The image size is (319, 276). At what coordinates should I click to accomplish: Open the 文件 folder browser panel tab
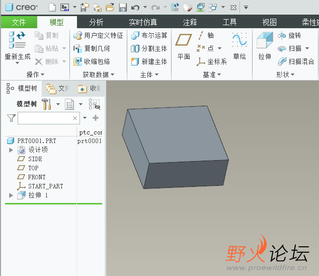58,89
